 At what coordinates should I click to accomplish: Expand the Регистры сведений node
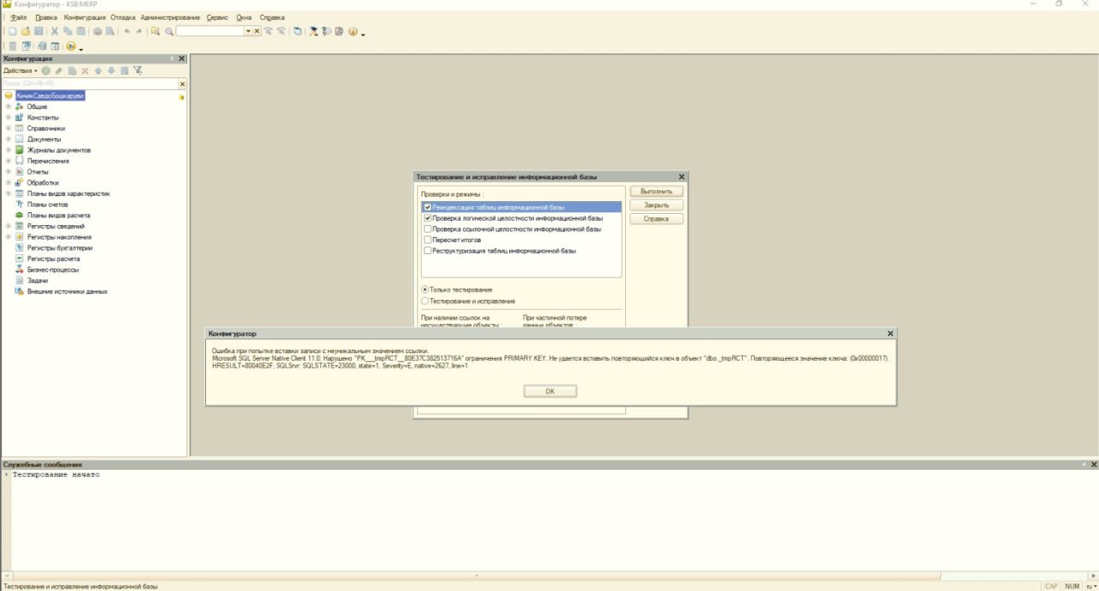[x=8, y=227]
